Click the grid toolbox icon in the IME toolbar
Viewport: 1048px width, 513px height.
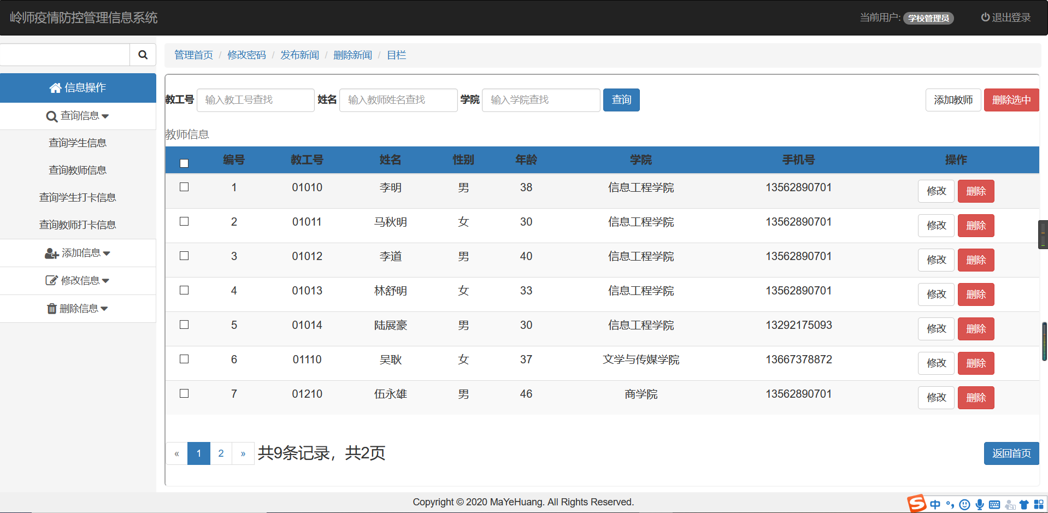coord(1039,505)
